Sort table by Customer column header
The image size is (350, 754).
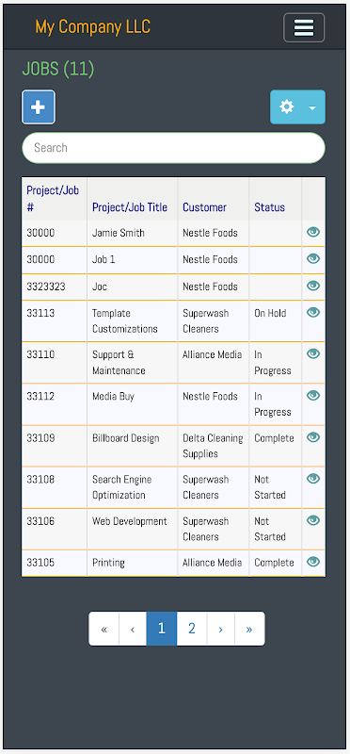click(x=204, y=207)
